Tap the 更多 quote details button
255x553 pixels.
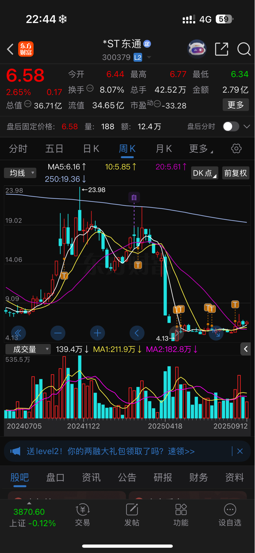point(236,105)
